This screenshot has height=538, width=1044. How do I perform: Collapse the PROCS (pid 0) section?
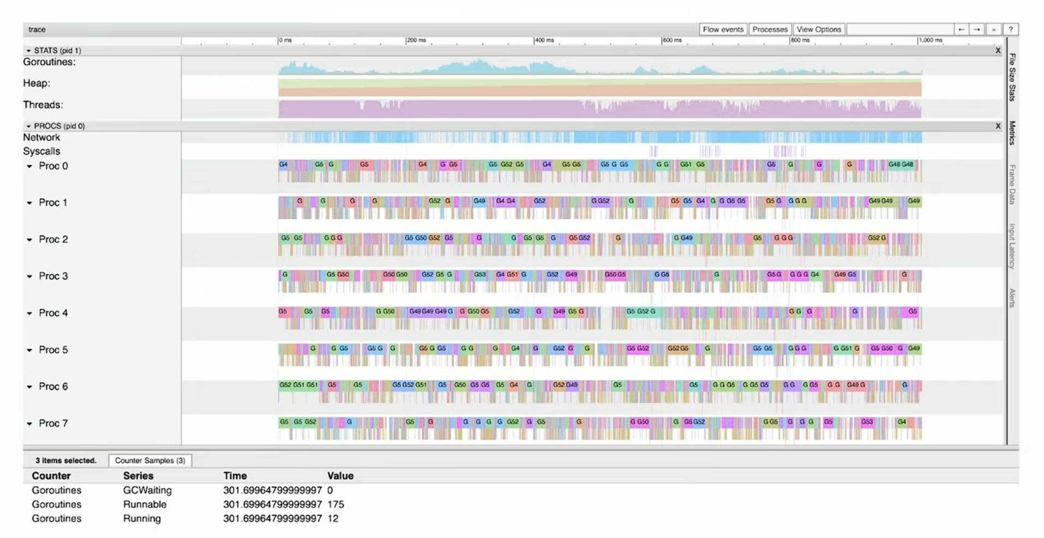(28, 126)
